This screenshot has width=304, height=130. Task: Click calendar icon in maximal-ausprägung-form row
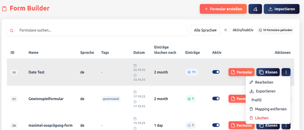[135, 118]
